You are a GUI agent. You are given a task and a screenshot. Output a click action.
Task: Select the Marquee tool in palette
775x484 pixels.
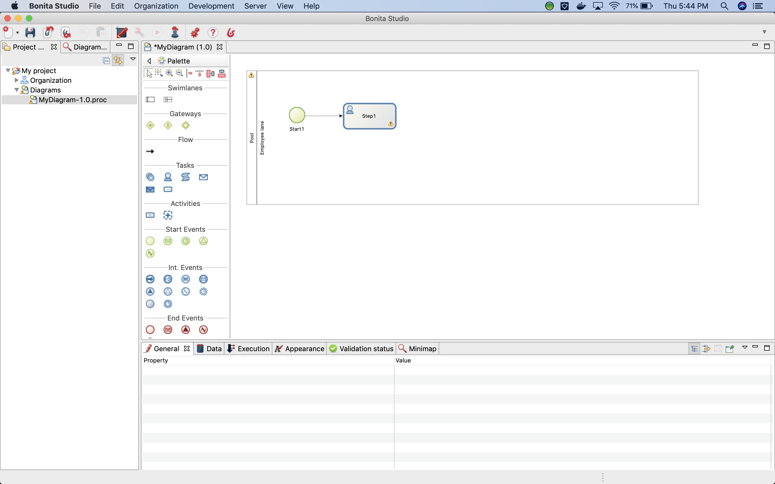159,73
